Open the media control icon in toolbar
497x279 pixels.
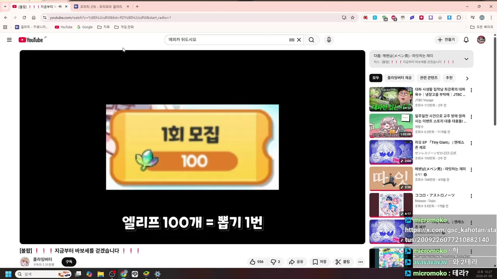coord(473,17)
